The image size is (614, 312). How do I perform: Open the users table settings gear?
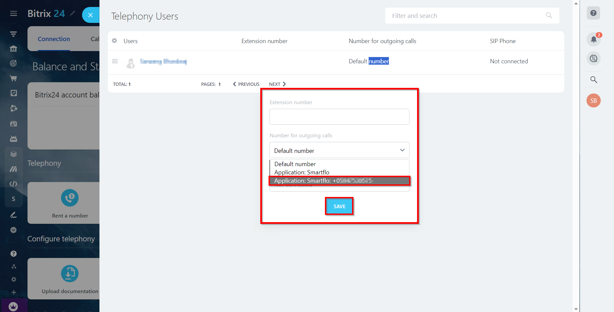tap(114, 41)
